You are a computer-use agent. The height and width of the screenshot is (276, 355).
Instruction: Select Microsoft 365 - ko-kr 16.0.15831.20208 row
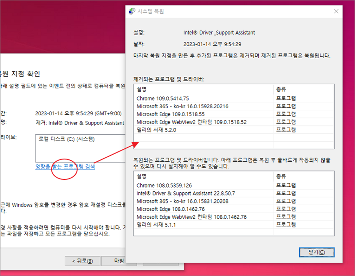[x=234, y=201]
